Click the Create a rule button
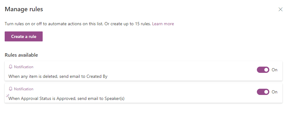288x132 pixels. click(x=24, y=36)
